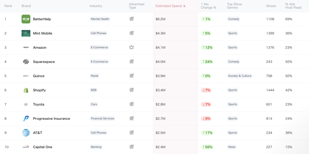Open the Capital One brand link
309x154 pixels.
tap(43, 147)
